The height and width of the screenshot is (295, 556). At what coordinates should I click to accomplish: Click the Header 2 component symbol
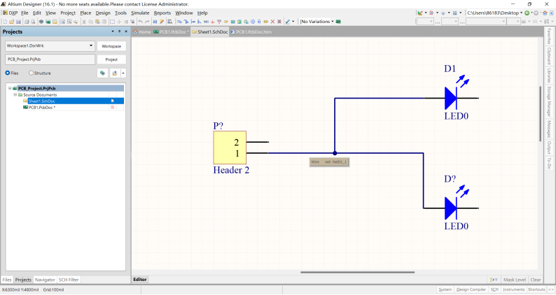click(230, 147)
